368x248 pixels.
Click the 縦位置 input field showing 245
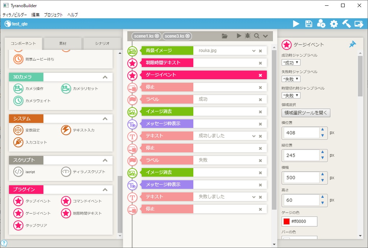(x=301, y=155)
